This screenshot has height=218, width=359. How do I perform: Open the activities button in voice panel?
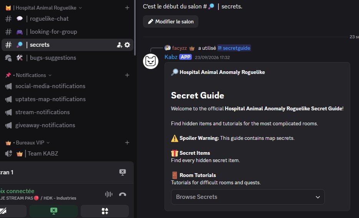pos(105,211)
